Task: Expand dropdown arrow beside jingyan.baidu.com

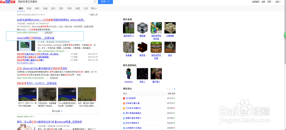Action: point(34,117)
